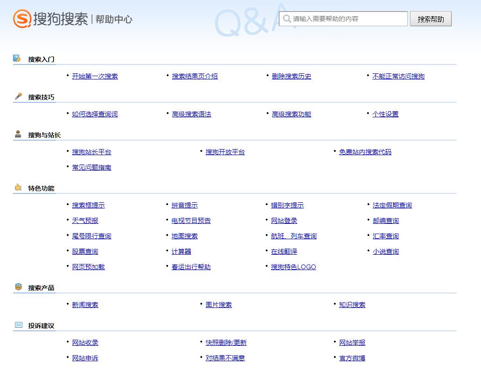The width and height of the screenshot is (481, 371).
Task: Open the 尾号限行查询 link
Action: click(x=92, y=236)
